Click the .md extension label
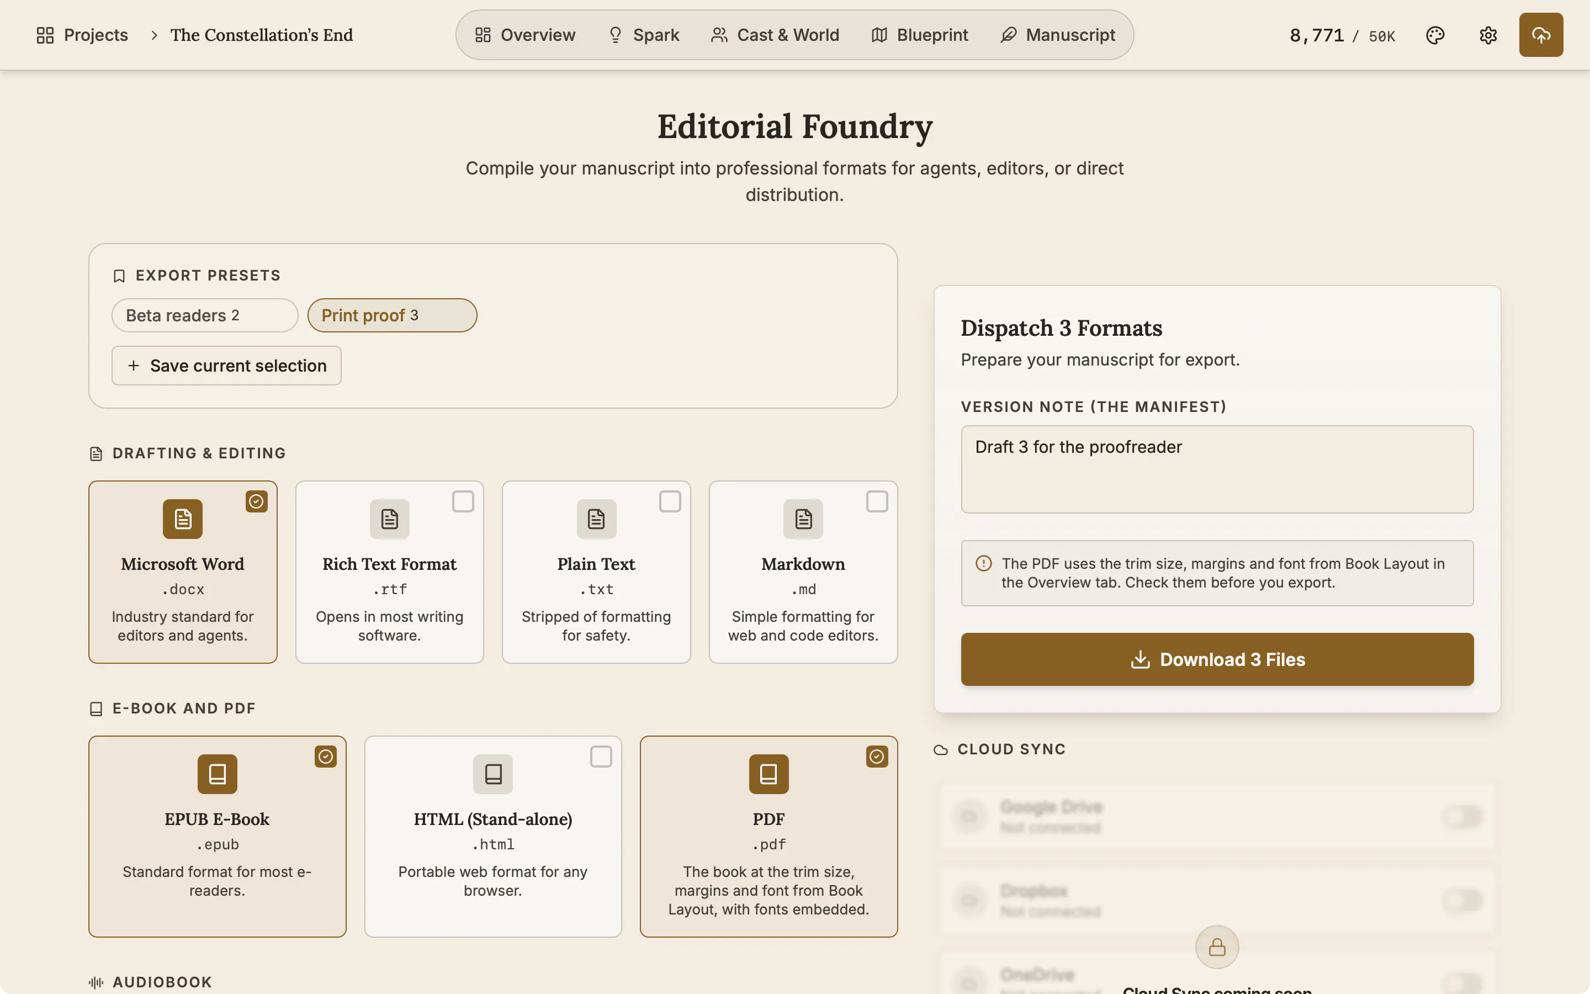1590x994 pixels. point(803,590)
